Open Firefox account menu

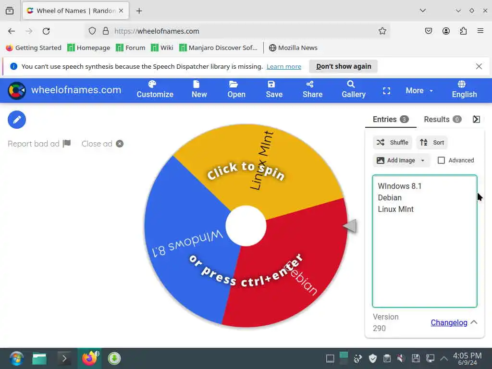click(446, 31)
